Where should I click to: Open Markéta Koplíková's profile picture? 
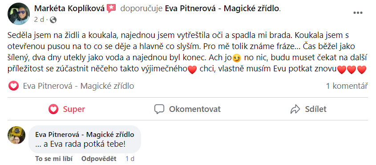pyautogui.click(x=19, y=14)
